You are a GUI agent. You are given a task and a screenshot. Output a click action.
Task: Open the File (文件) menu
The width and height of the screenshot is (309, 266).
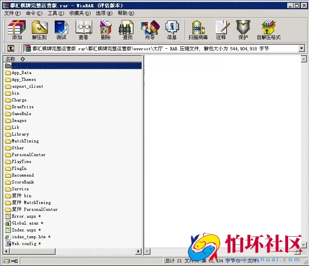pos(12,13)
